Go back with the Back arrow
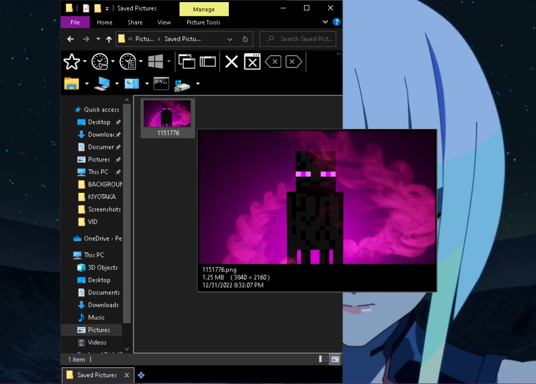 click(x=71, y=39)
